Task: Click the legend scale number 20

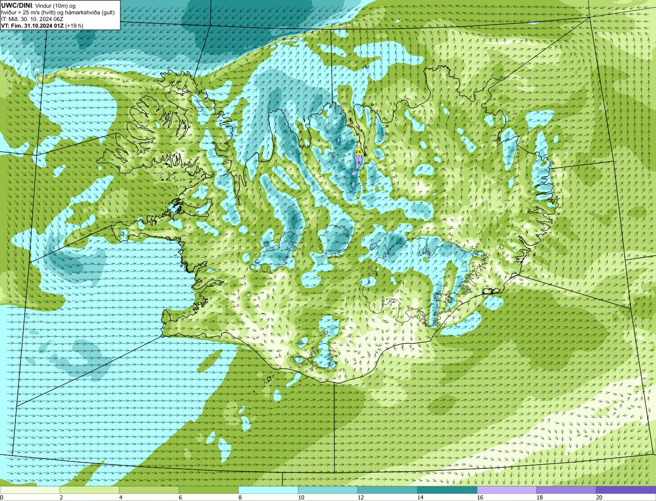Action: point(599,497)
